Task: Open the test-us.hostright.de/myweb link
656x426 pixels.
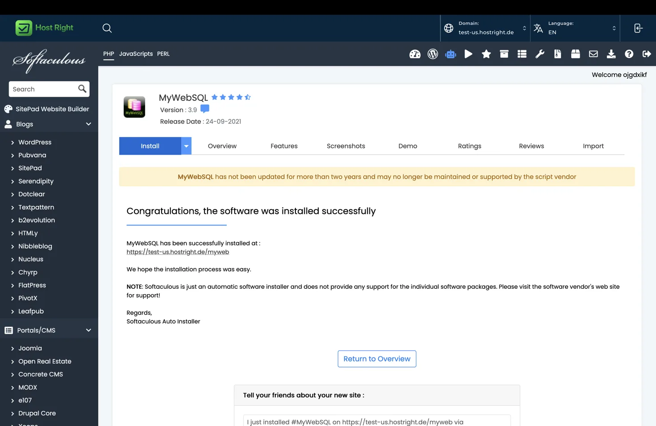Action: click(x=178, y=252)
